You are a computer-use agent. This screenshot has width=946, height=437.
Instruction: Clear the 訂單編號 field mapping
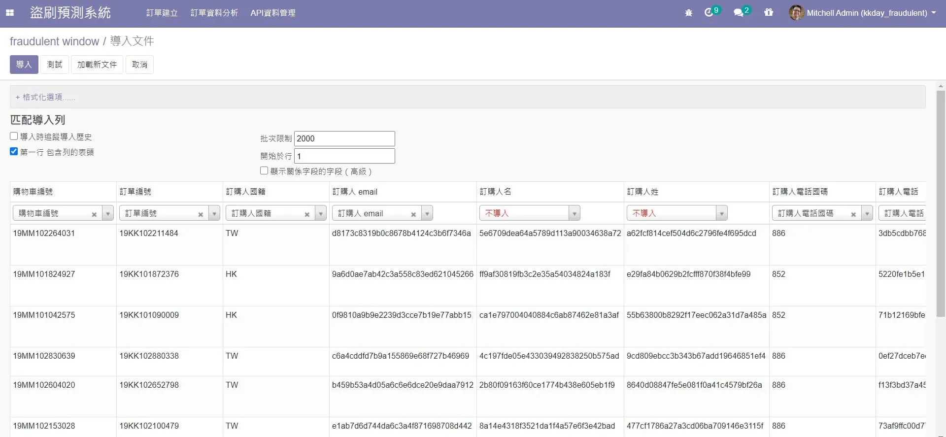(201, 214)
